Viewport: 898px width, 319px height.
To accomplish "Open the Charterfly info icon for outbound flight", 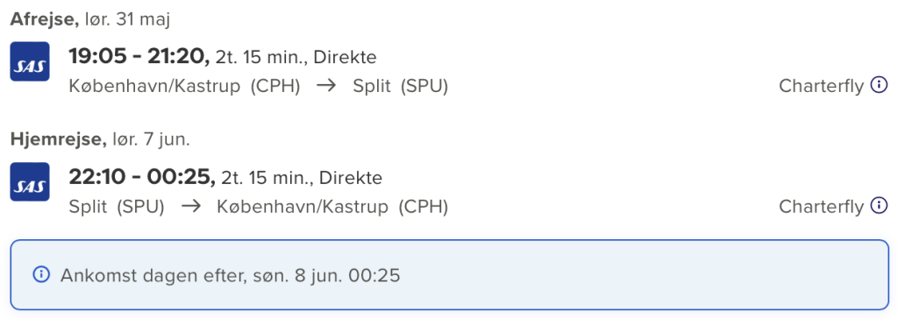I will (x=879, y=85).
